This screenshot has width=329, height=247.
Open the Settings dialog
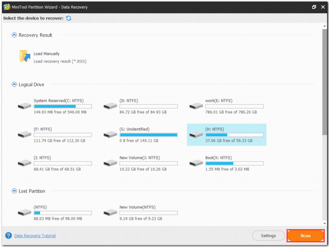click(268, 235)
